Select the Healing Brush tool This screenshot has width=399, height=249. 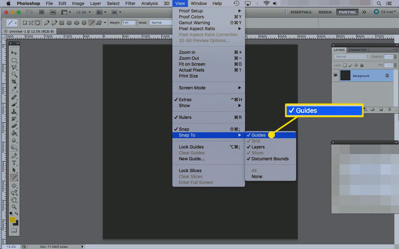point(14,97)
